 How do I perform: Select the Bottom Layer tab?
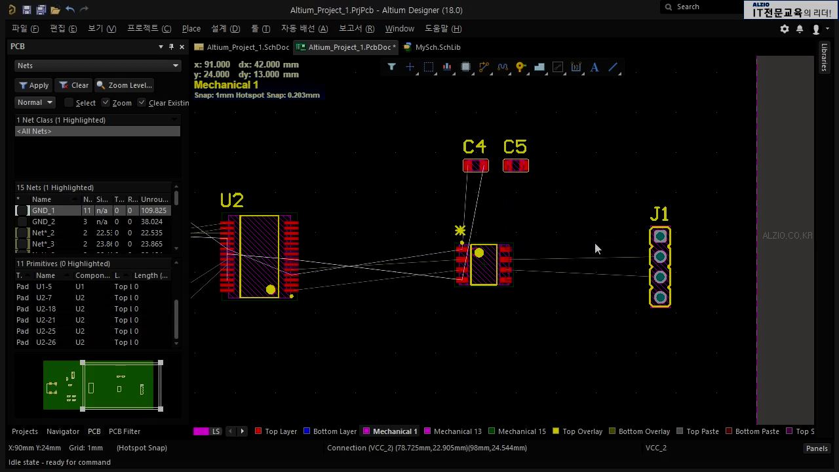(330, 431)
